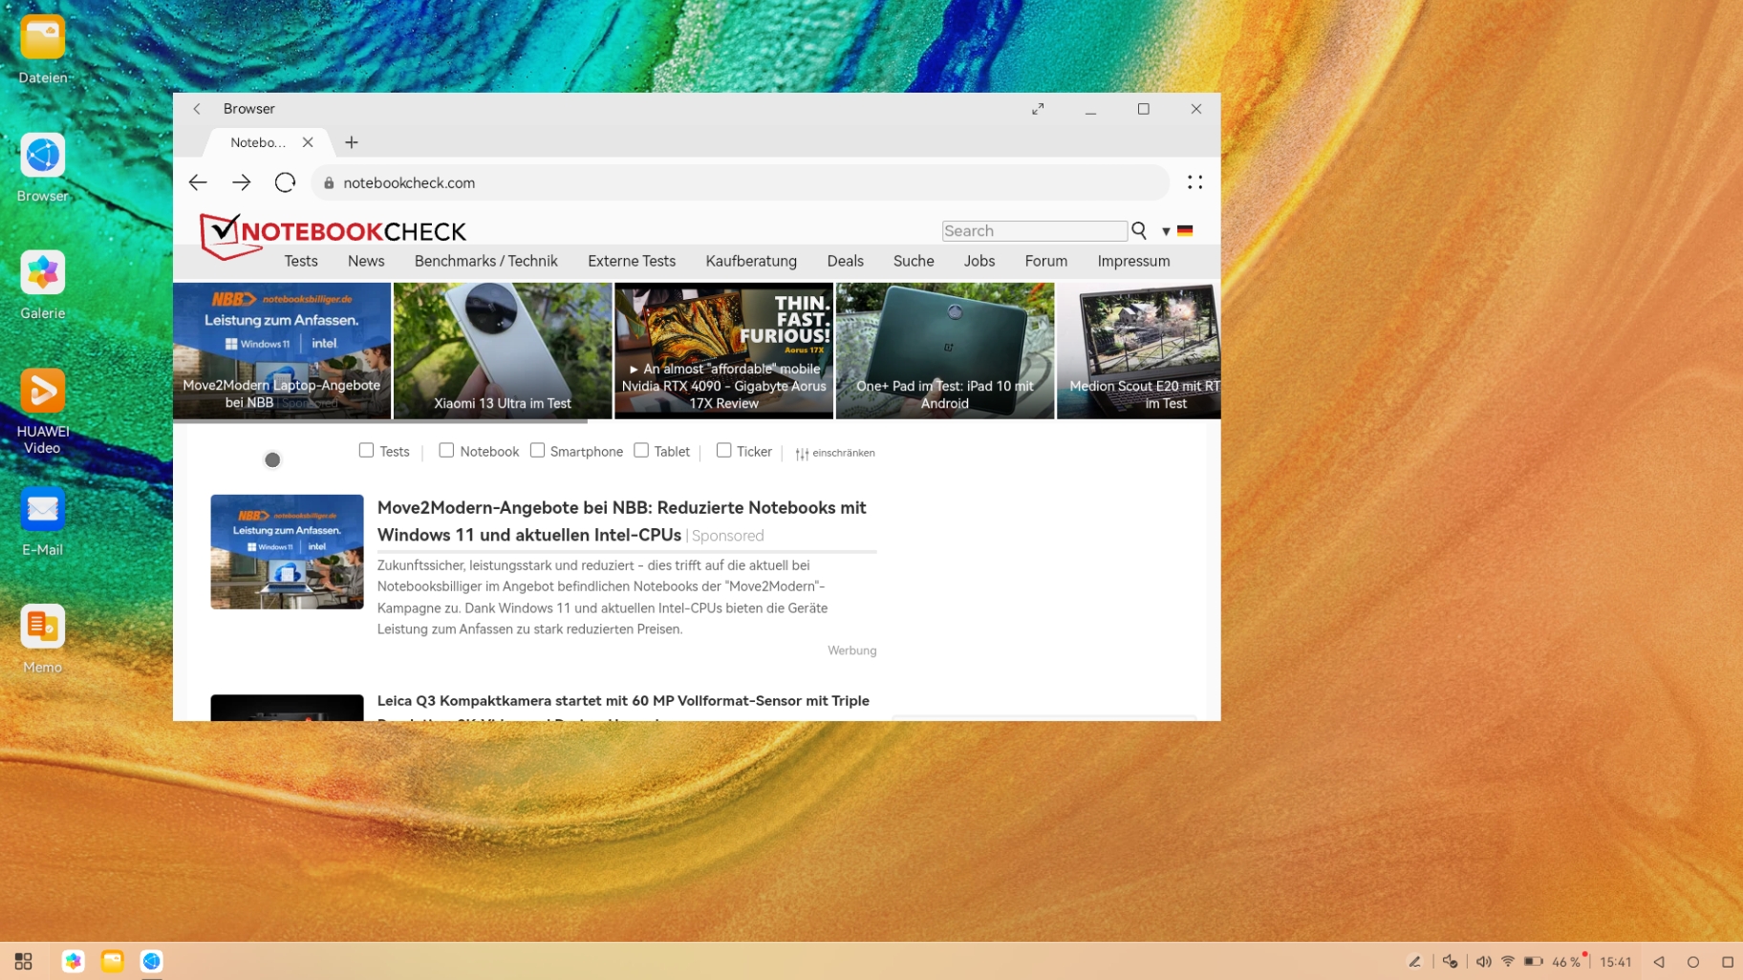
Task: Open the Move2Modern-Angebote bei NBB article headline
Action: click(x=622, y=522)
